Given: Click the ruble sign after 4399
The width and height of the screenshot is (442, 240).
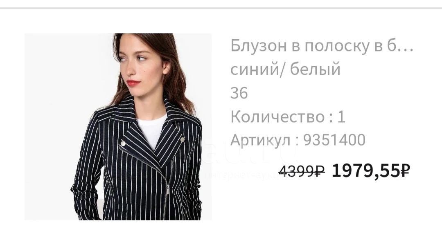Looking at the screenshot, I should (320, 171).
